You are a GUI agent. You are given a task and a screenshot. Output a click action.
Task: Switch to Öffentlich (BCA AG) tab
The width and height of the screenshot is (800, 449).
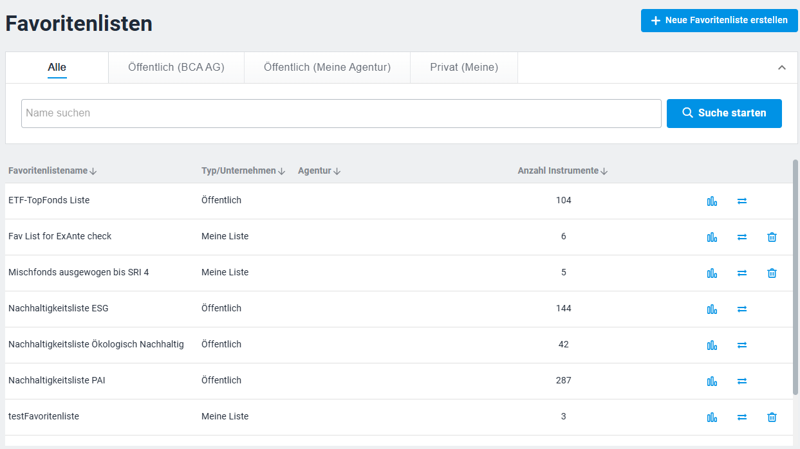176,68
